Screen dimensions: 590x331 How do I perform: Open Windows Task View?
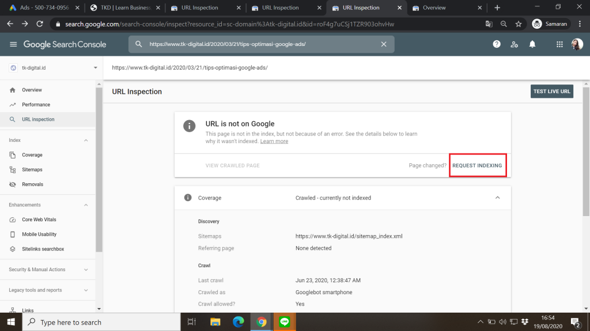[191, 322]
